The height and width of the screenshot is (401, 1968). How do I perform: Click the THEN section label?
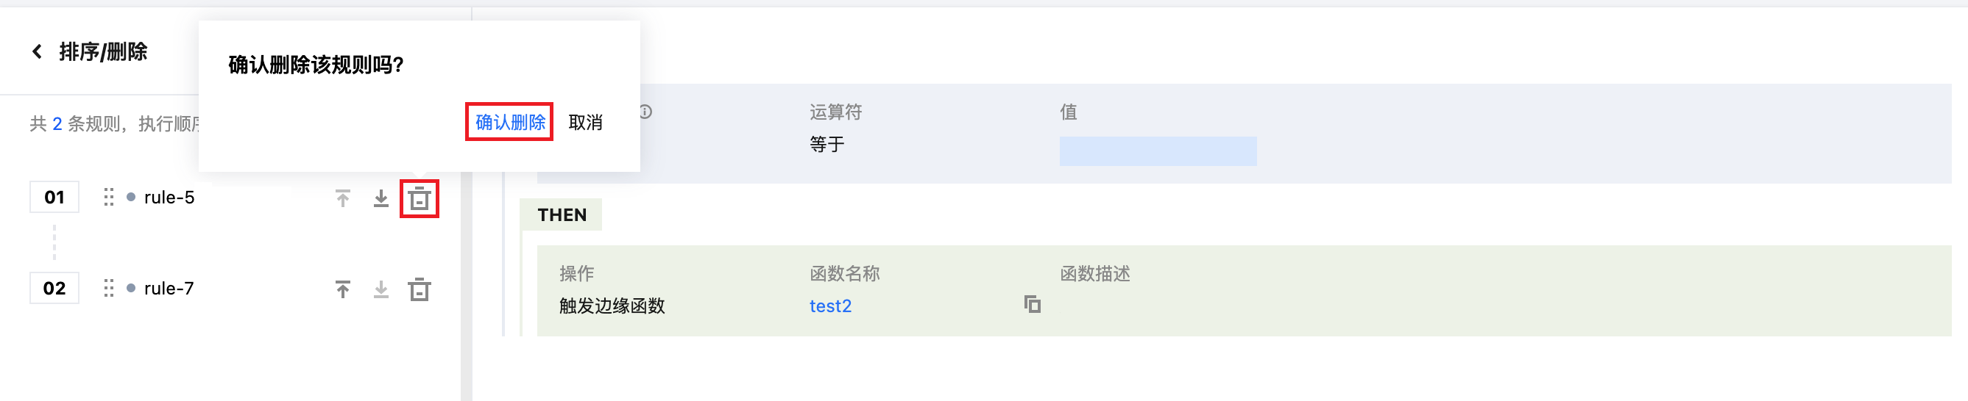(x=562, y=215)
